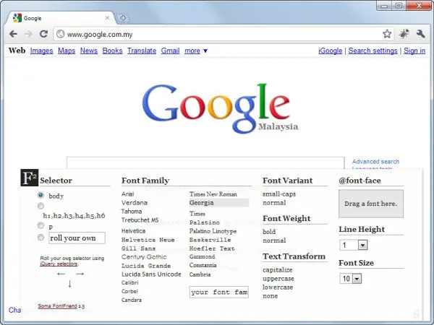Expand the more menu arrow
The width and height of the screenshot is (434, 325).
tap(205, 51)
